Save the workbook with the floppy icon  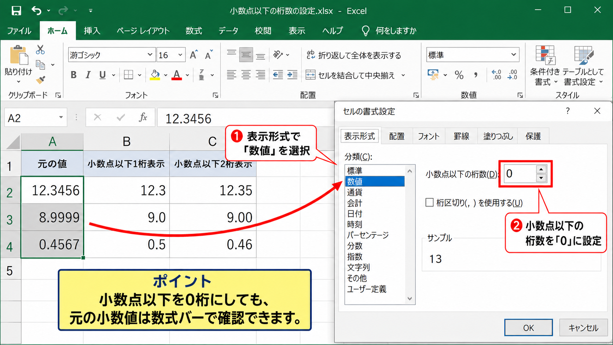16,11
